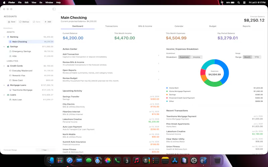The width and height of the screenshot is (268, 167).
Task: Click the chevron on Open Reports row
Action: [158, 71]
